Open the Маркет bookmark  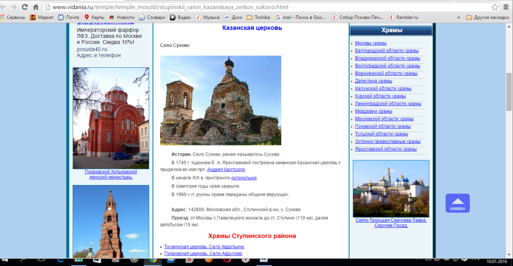pyautogui.click(x=42, y=17)
